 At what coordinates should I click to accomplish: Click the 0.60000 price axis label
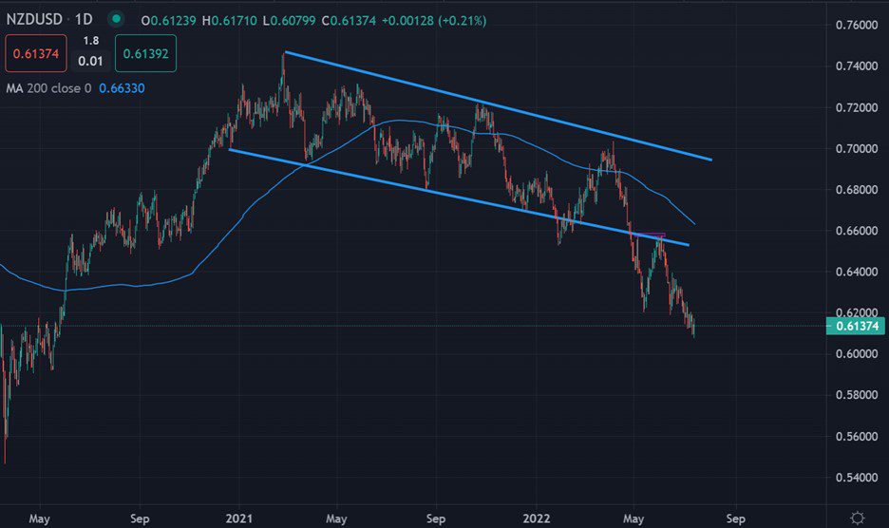[x=857, y=354]
